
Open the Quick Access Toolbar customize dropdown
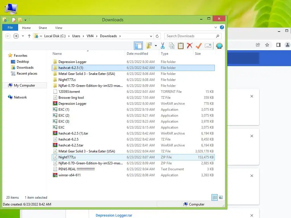pos(25,20)
